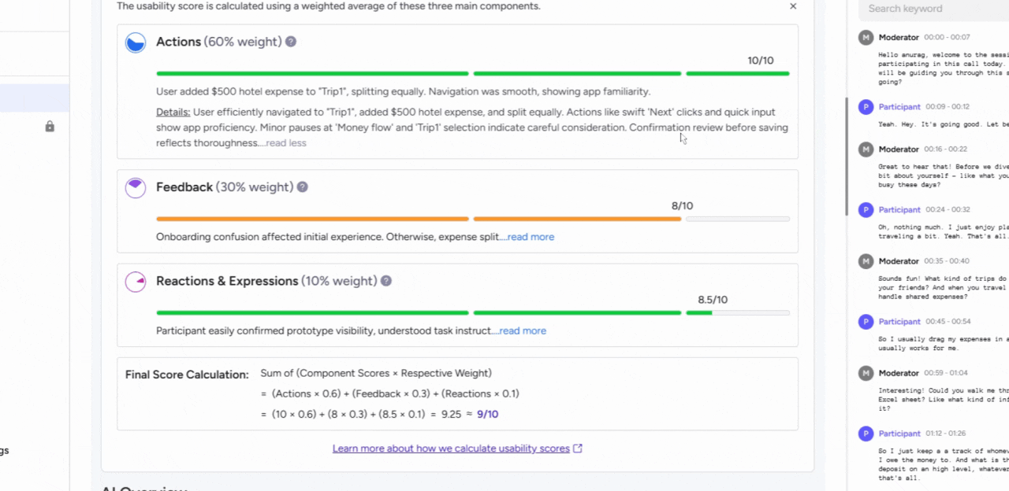Click the Search keyword input field
This screenshot has height=491, width=1009.
934,9
